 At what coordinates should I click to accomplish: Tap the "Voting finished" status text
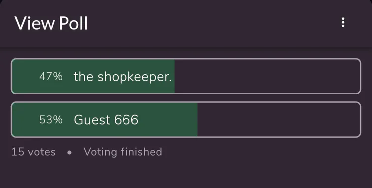point(123,152)
